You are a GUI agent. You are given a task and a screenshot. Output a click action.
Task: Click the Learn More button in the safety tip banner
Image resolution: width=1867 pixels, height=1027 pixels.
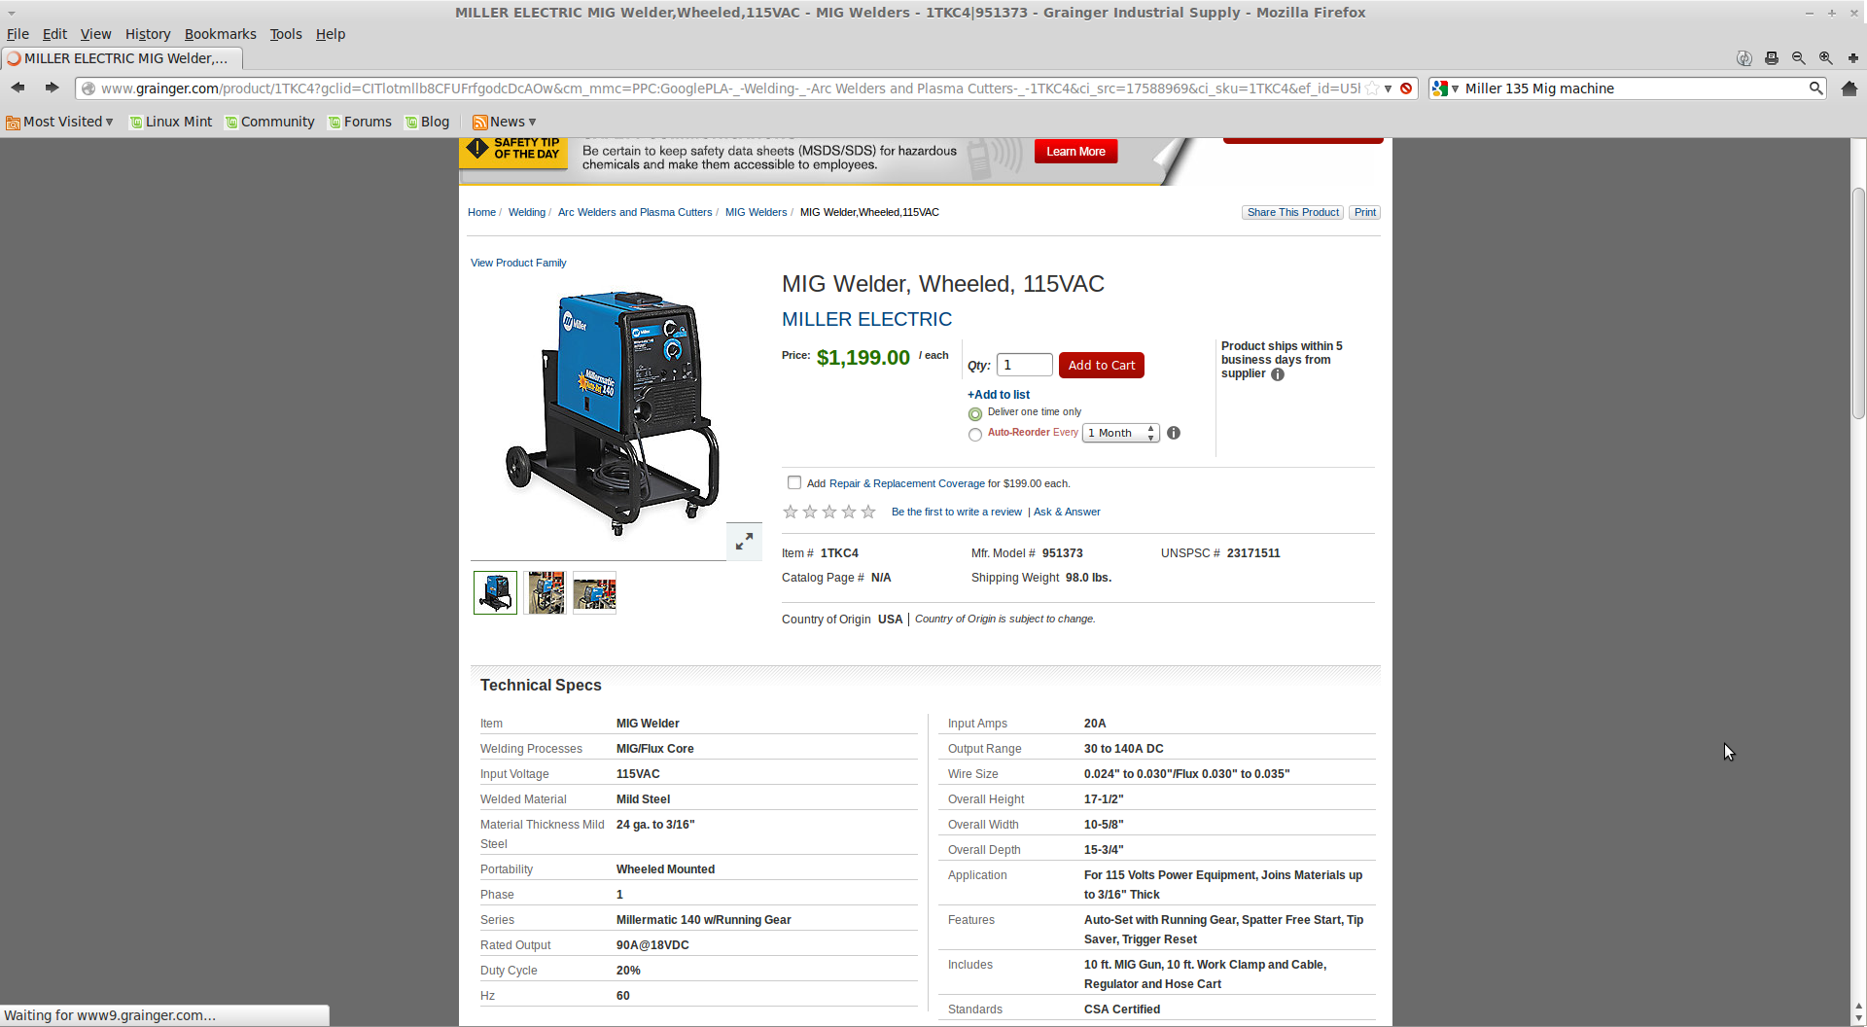(x=1075, y=152)
